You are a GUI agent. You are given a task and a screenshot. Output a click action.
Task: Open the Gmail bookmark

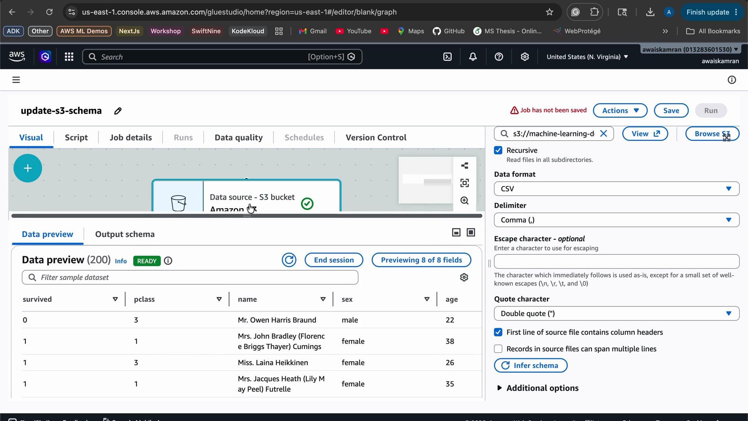(x=313, y=31)
